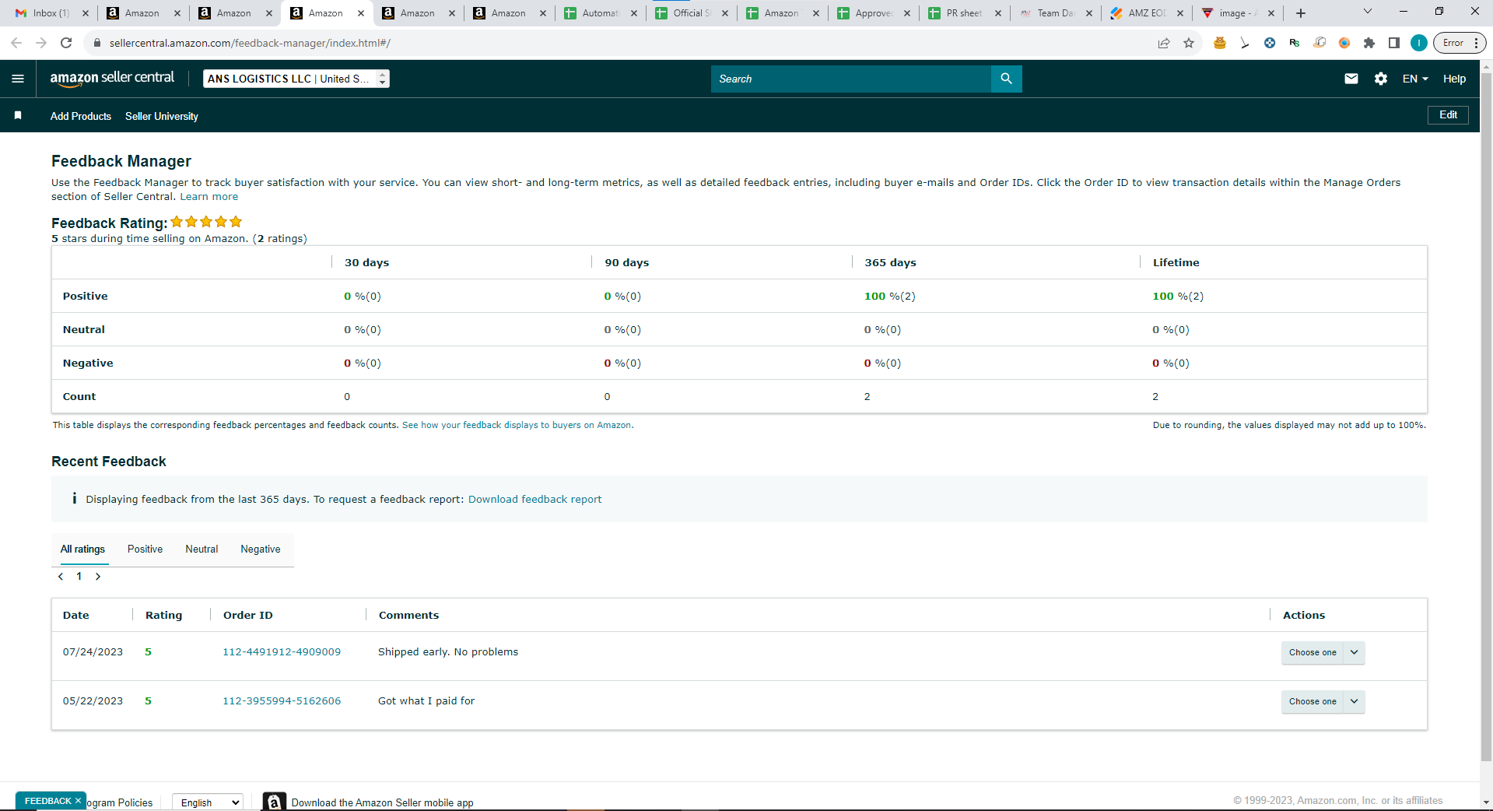1493x811 pixels.
Task: Close the FEEDBACK widget with its X
Action: click(78, 800)
